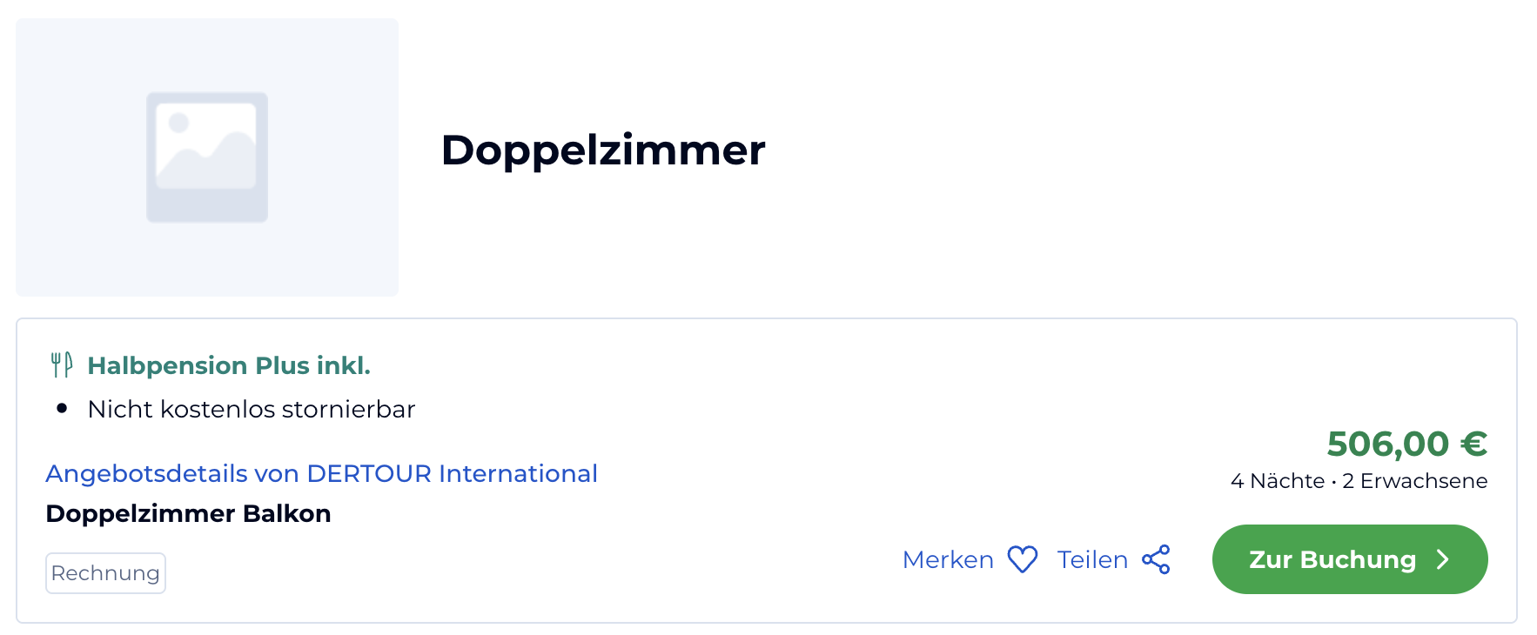The width and height of the screenshot is (1537, 635).
Task: Click the share icon next to Teilen
Action: pos(1156,559)
